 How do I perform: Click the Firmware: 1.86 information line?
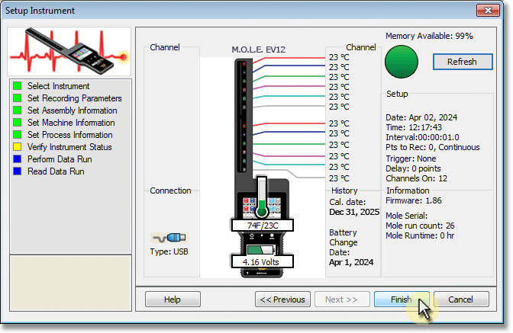click(414, 200)
